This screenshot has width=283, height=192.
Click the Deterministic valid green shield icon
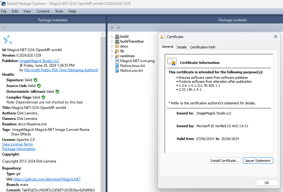[x=57, y=92]
